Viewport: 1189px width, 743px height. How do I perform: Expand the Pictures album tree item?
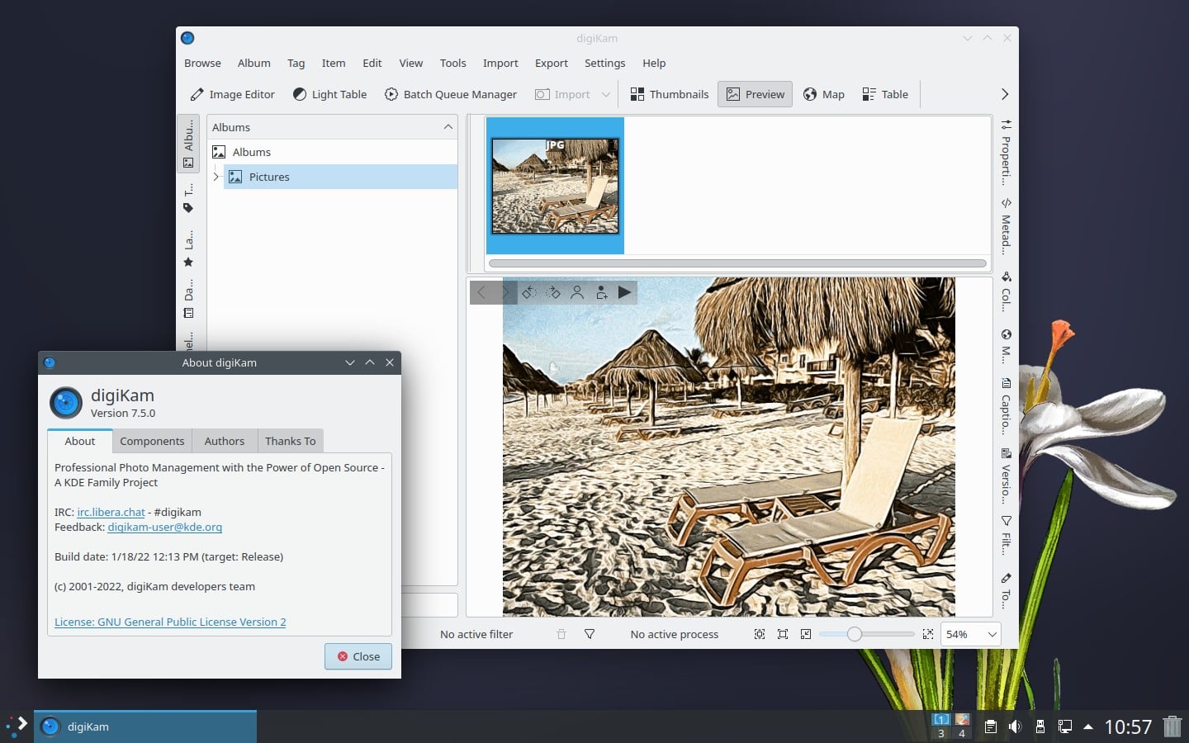coord(216,176)
